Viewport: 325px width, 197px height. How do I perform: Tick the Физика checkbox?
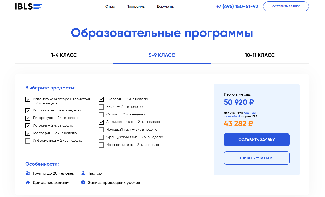click(101, 115)
